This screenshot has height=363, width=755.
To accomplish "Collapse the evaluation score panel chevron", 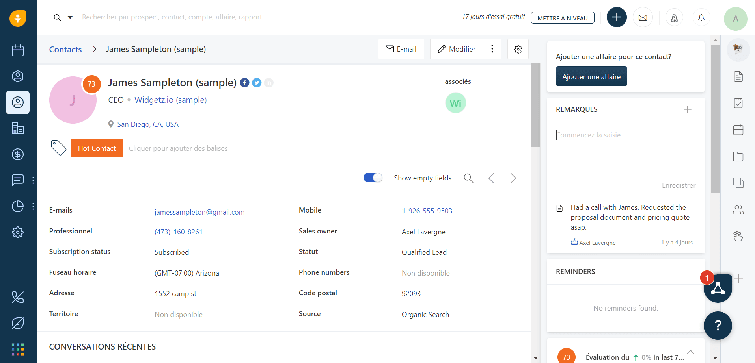I will [x=690, y=352].
